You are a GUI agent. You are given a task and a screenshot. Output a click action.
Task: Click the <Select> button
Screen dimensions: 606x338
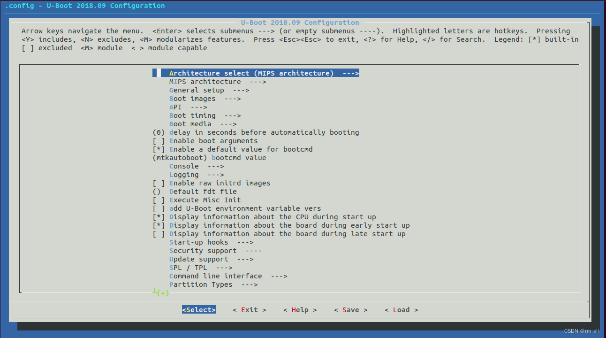(199, 310)
